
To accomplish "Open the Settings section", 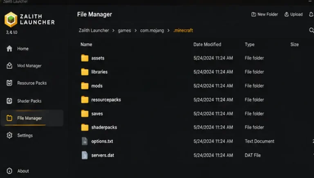I will tap(25, 135).
